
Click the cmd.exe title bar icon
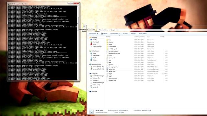point(9,4)
